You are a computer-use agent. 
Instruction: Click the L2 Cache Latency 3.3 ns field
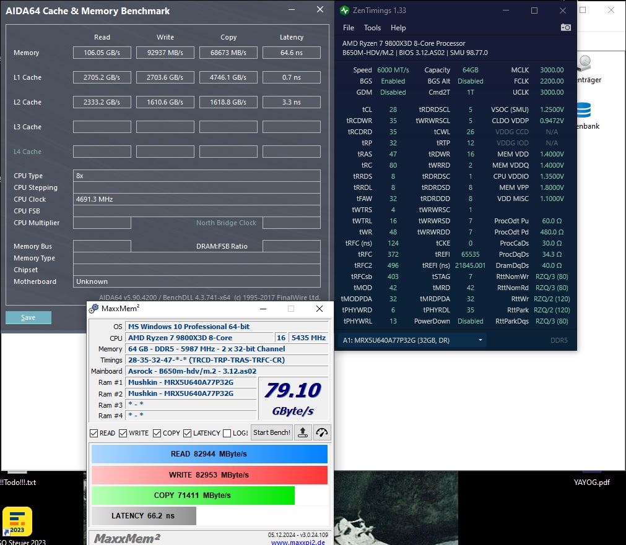click(292, 102)
